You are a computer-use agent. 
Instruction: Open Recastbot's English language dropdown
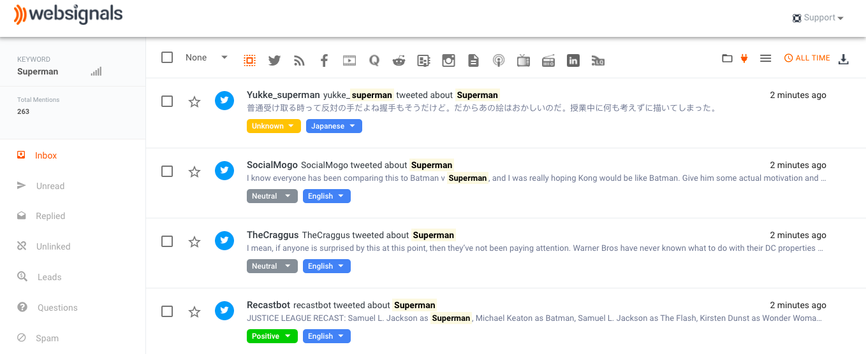[x=327, y=336]
